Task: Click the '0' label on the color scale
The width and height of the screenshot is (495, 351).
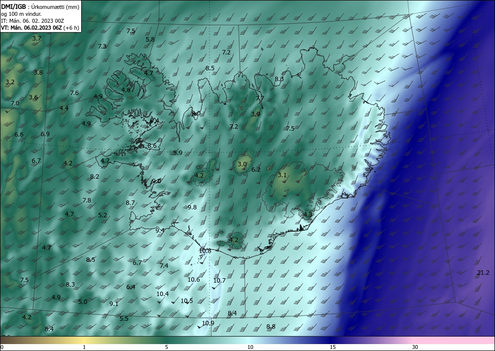Action: click(2, 348)
